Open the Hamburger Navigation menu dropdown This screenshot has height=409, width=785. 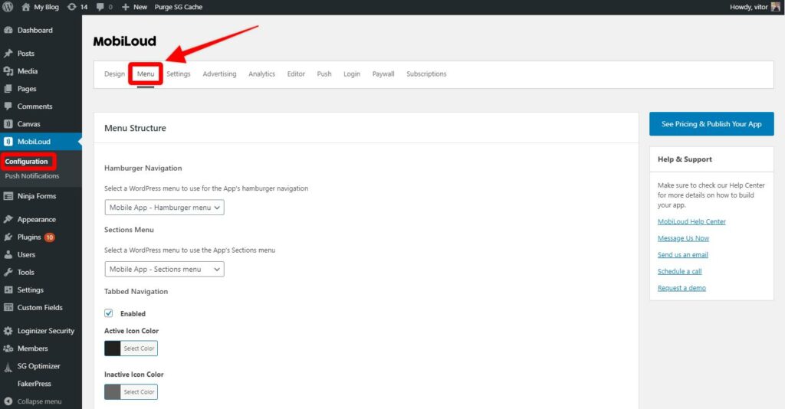(164, 208)
